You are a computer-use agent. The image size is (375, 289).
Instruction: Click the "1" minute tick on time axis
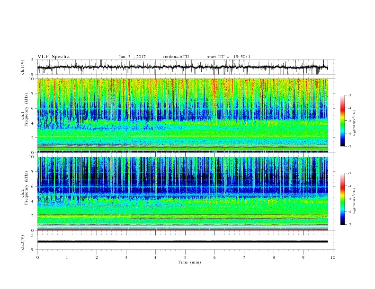(x=67, y=257)
